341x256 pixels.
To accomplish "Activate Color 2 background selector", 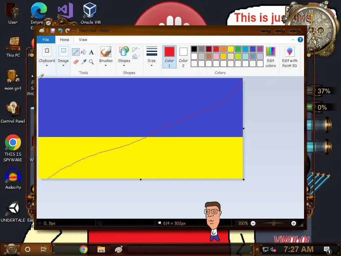I will [x=183, y=57].
